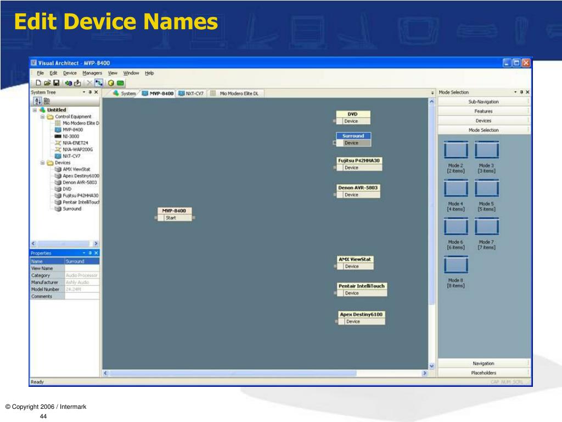This screenshot has width=562, height=422.
Task: Open the System Tree panel dropdown arrow
Action: pos(84,92)
